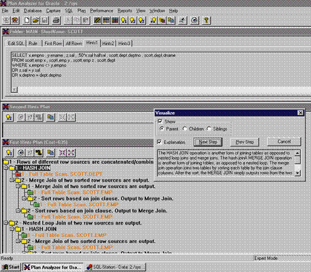Click lightbulb 2 icon in Second Hints Plan toolbar
Viewport: 311px width, 272px height.
click(x=9, y=117)
